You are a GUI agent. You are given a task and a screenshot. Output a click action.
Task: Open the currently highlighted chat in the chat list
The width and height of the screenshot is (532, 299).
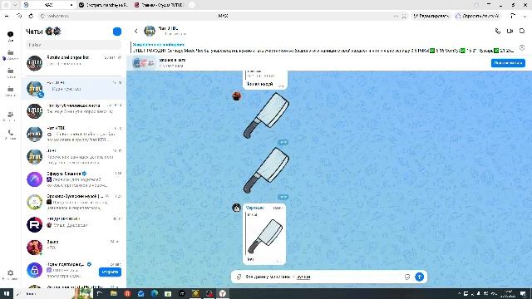coord(74,88)
